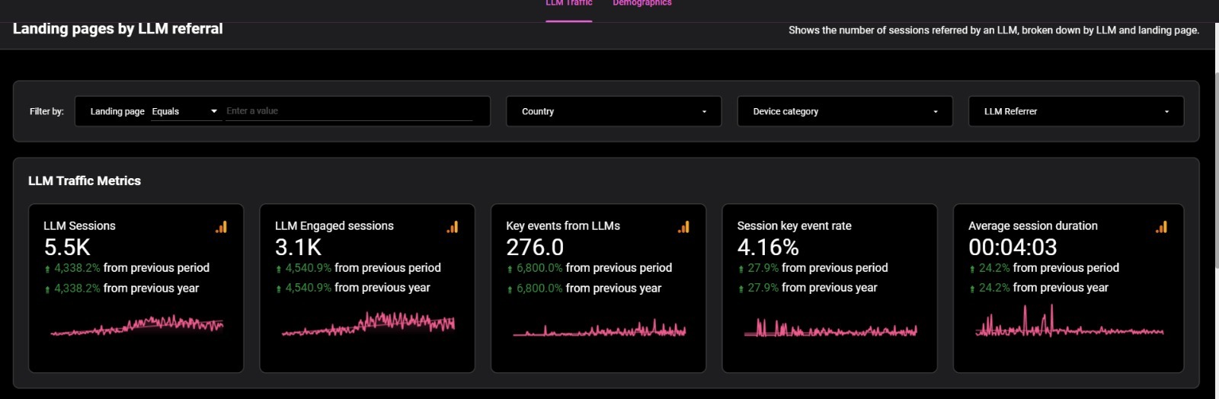
Task: Click the analytics icon on Key events from LLMs card
Action: tap(683, 227)
